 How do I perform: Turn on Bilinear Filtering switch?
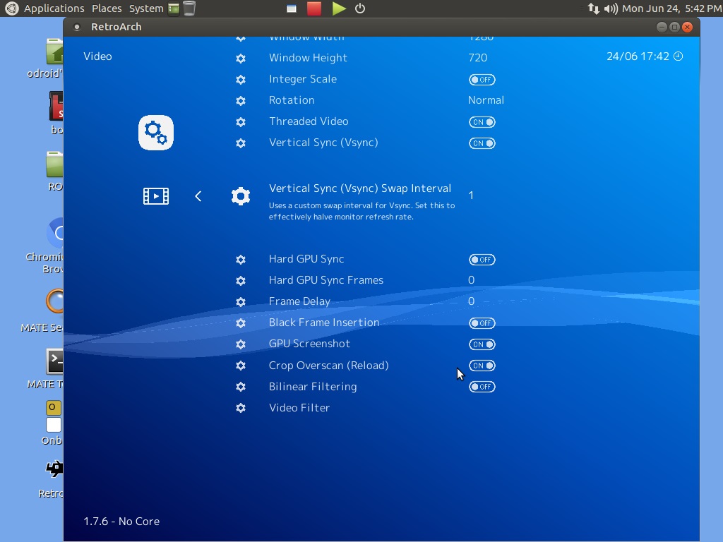point(482,387)
